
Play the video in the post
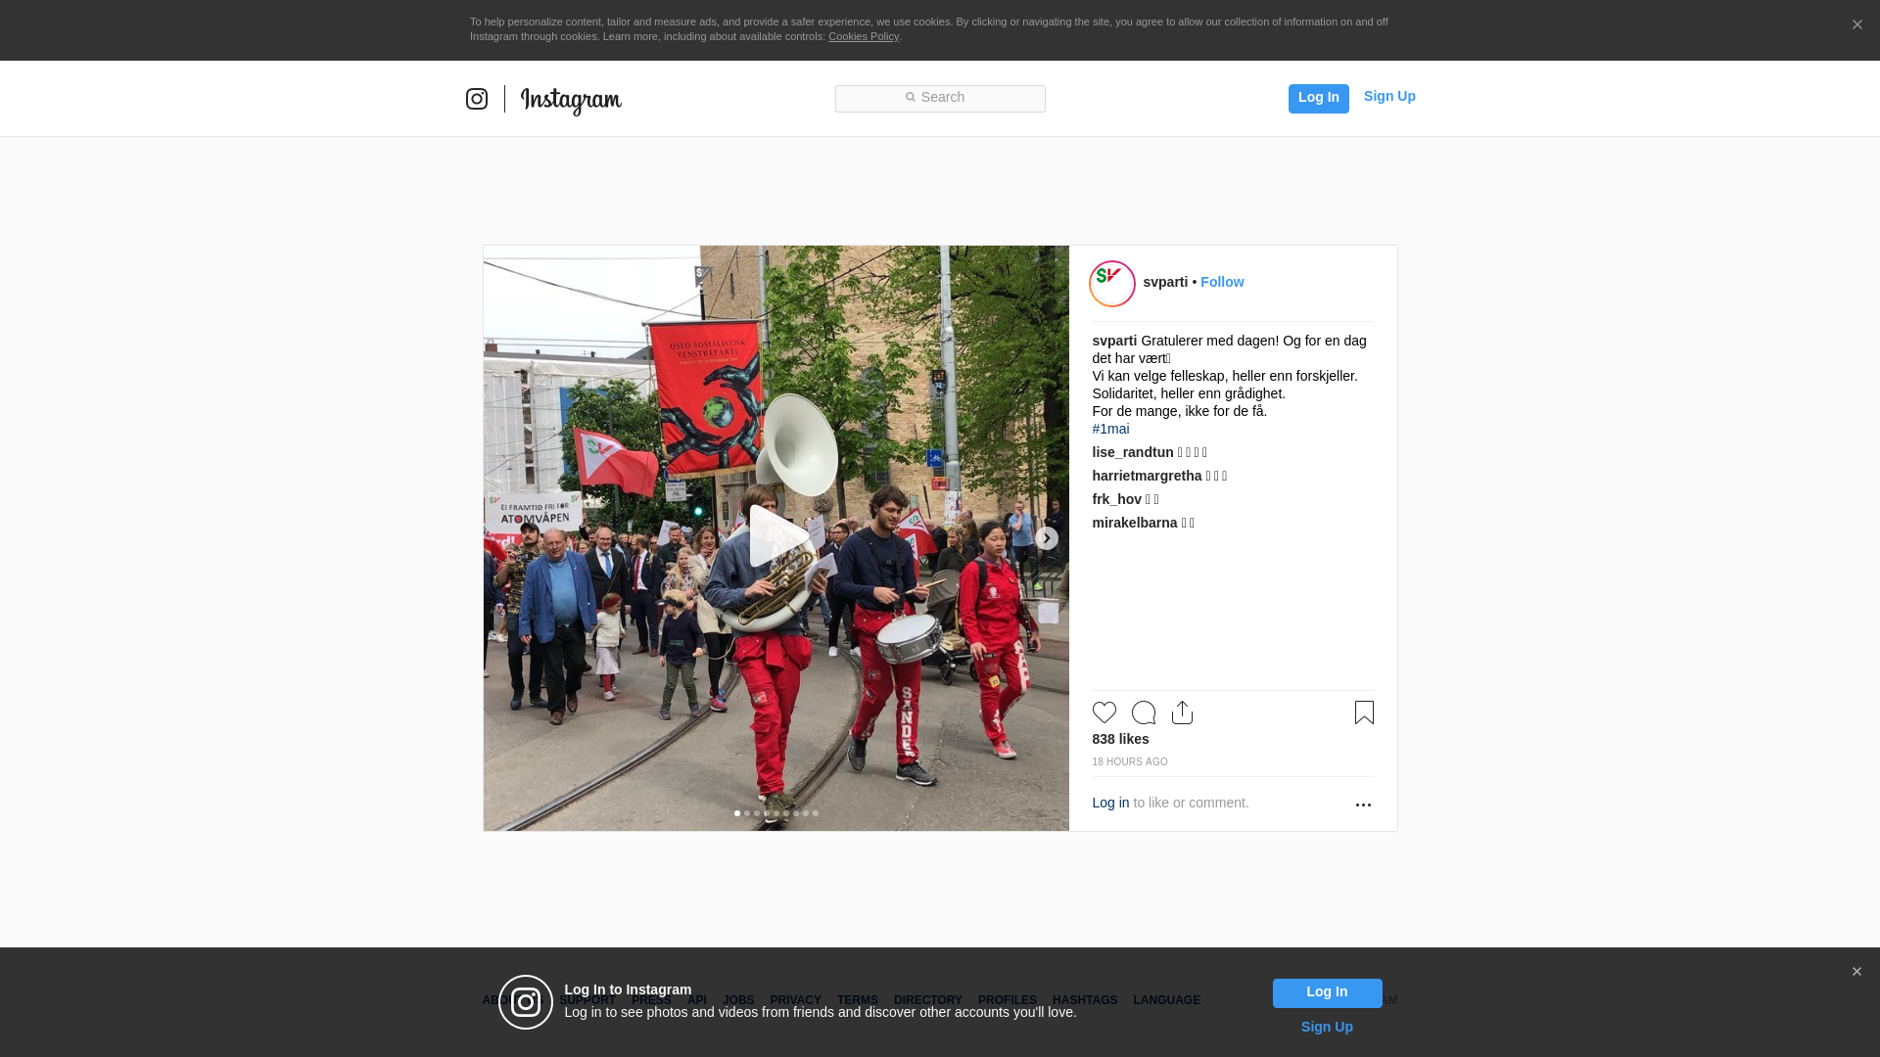click(x=776, y=536)
